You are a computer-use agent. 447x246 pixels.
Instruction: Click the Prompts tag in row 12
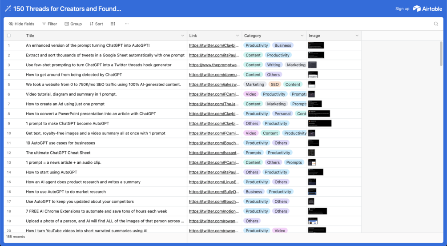point(254,153)
